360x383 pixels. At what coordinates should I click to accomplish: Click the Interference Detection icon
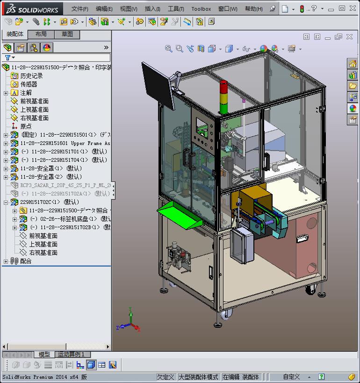coord(187,22)
